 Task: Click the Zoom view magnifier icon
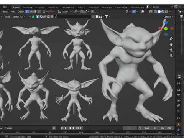click(x=171, y=39)
